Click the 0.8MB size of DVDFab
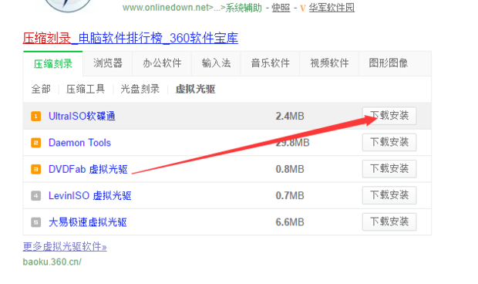The width and height of the screenshot is (478, 284). tap(290, 169)
